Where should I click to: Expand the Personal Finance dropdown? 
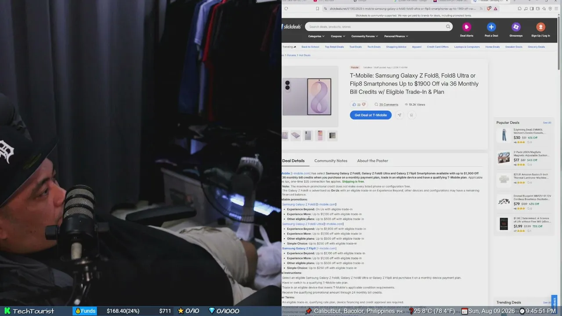(x=396, y=36)
